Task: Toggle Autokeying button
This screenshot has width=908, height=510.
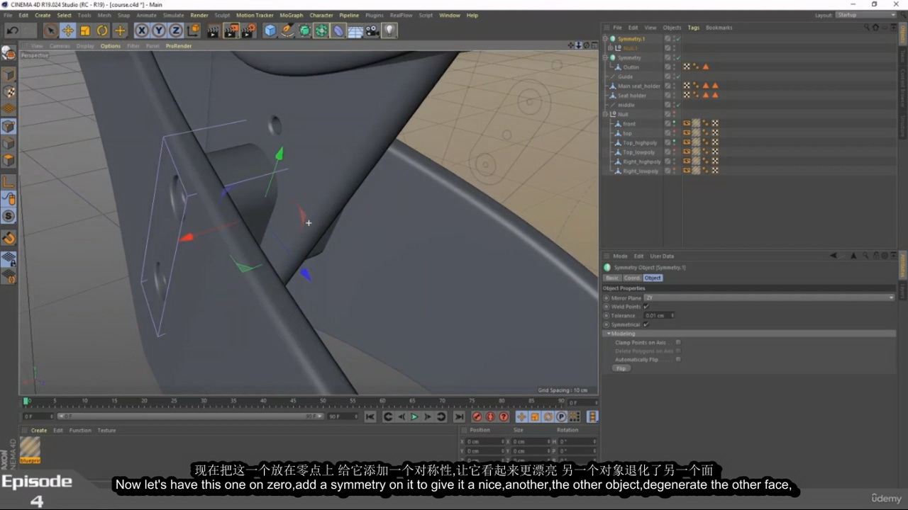Action: point(490,417)
